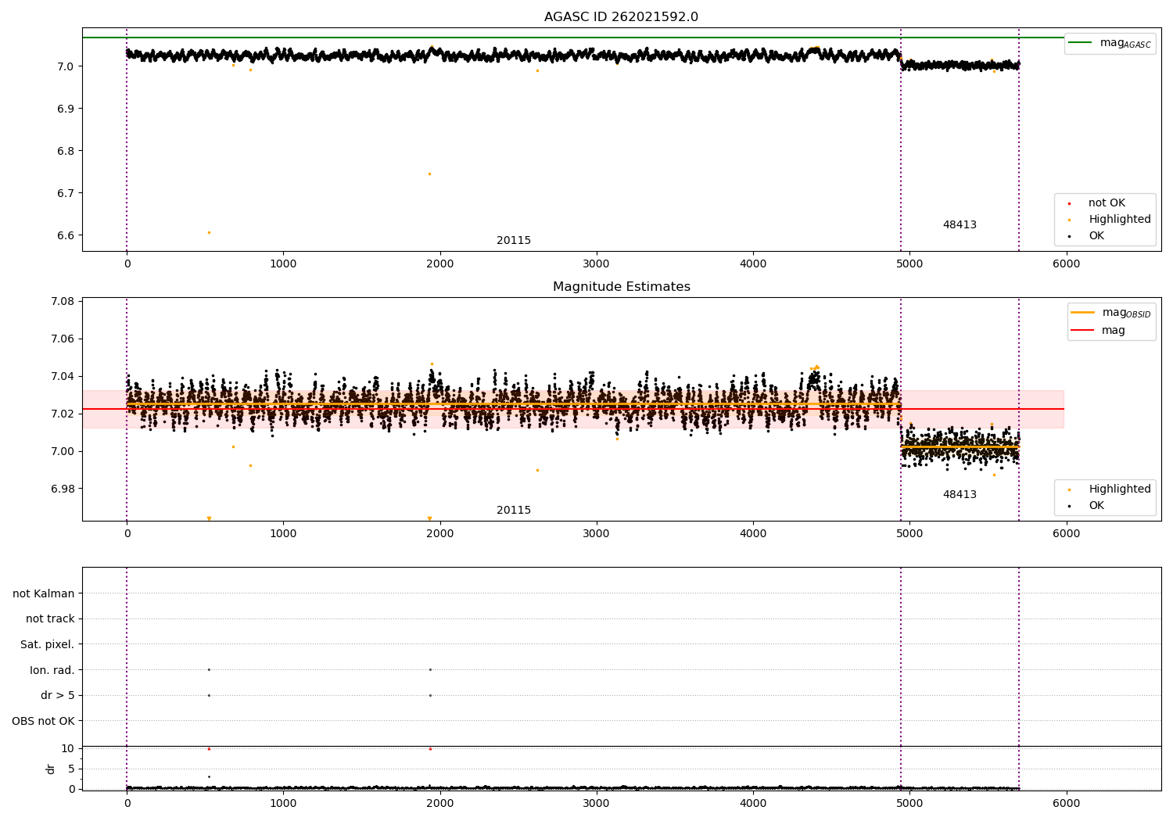Click the black 'OK' legend marker in middle plot

tap(1069, 506)
